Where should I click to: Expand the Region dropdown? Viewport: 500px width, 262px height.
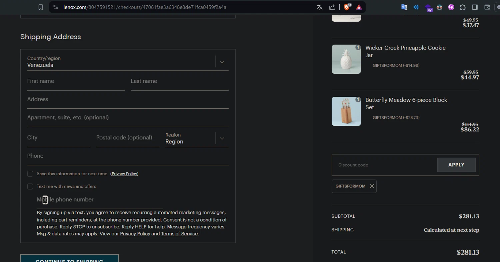pyautogui.click(x=197, y=139)
